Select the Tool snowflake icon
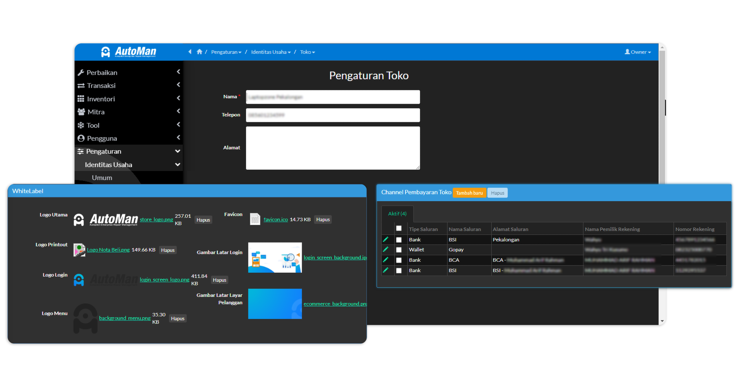The height and width of the screenshot is (387, 742). pyautogui.click(x=81, y=125)
